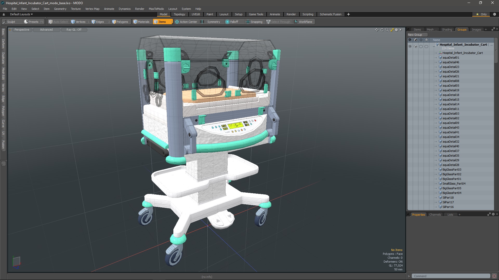Open the Channels tab

tap(435, 215)
